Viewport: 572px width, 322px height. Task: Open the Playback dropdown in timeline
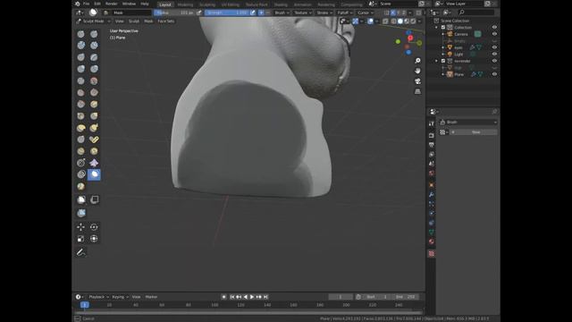(98, 297)
